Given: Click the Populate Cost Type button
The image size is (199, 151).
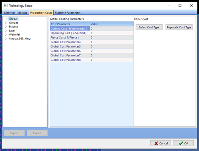Looking at the screenshot, I should click(x=179, y=27).
